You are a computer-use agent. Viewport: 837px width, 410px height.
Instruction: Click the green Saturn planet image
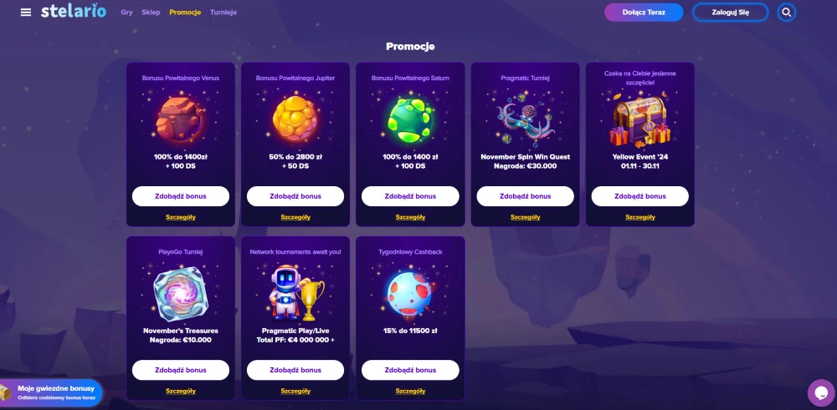pyautogui.click(x=410, y=119)
